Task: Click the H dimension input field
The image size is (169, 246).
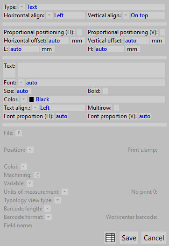Action: pos(110,49)
